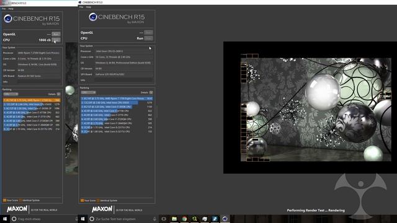Screen dimensions: 397x223
Task: Select i7-3840QM ranking row in left window
Action: [32, 125]
